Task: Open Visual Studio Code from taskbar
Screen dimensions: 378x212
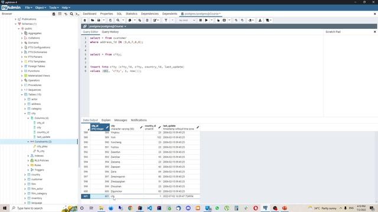Action: point(149,208)
